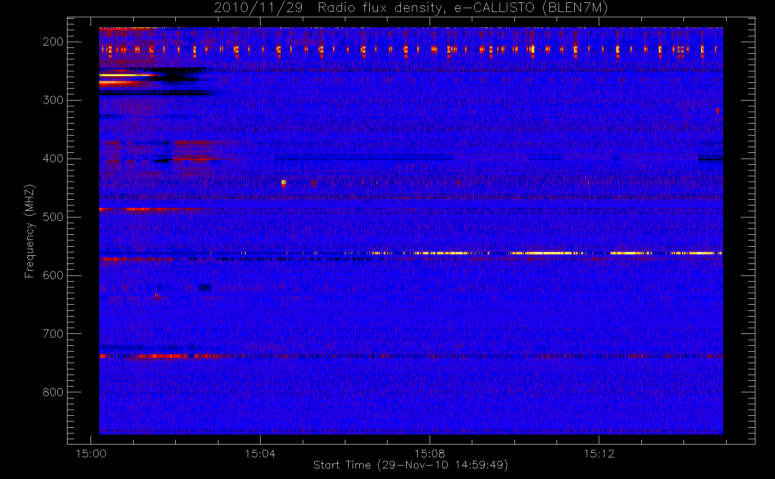Click the 15:04 time tick label
This screenshot has height=479, width=775.
[260, 454]
